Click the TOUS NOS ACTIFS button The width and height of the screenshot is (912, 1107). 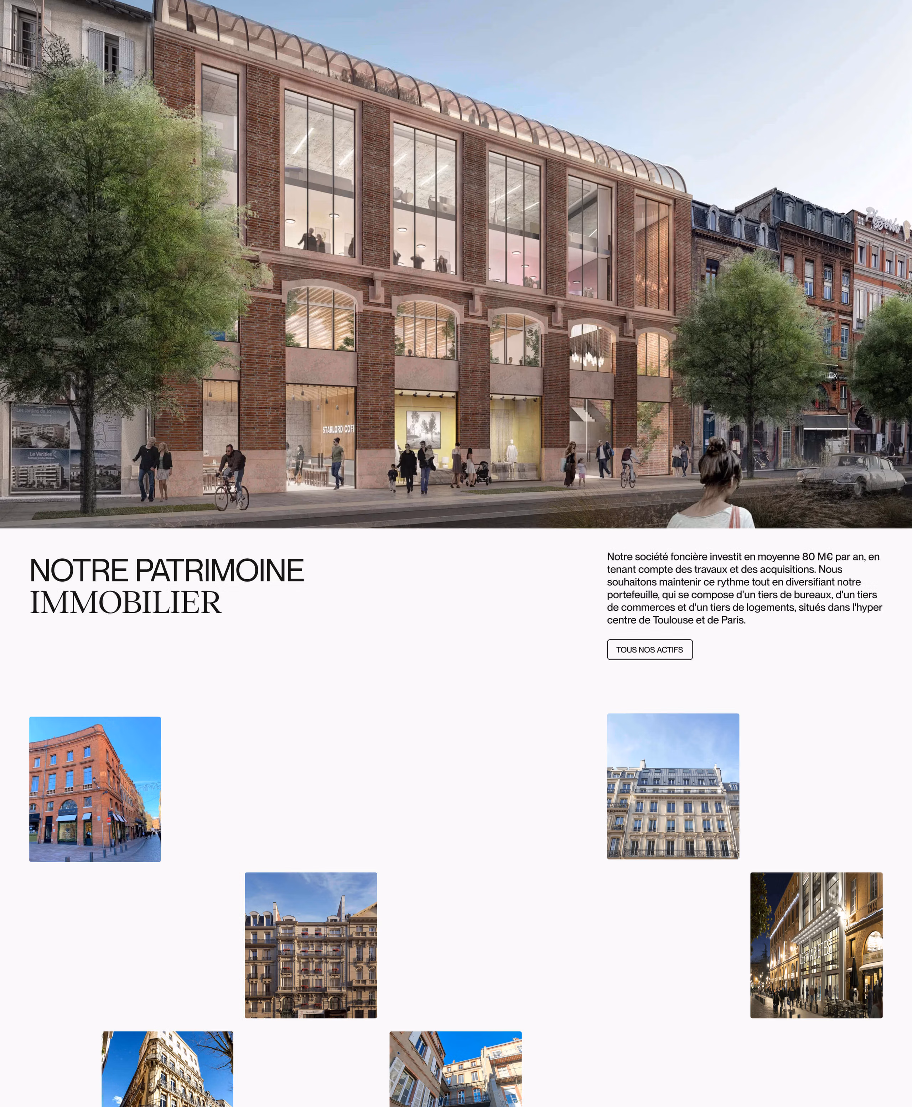click(649, 650)
